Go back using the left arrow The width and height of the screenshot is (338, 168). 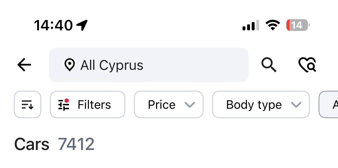pyautogui.click(x=24, y=64)
